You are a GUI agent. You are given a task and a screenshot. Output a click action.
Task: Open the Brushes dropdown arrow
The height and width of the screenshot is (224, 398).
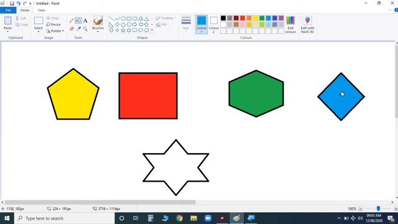(98, 32)
